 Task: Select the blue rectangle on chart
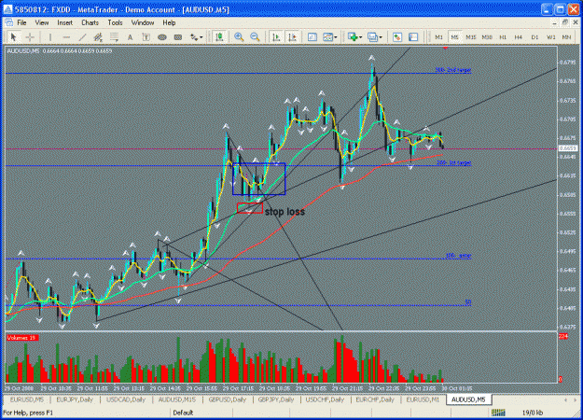[x=258, y=179]
